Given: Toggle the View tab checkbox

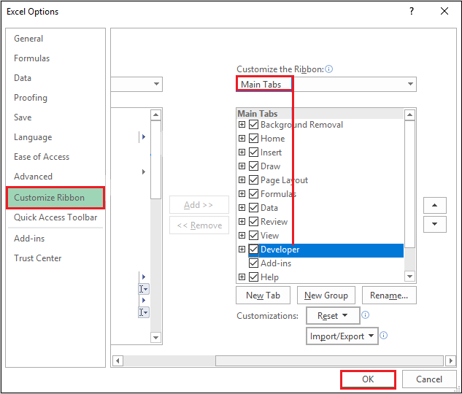Looking at the screenshot, I should click(x=253, y=235).
